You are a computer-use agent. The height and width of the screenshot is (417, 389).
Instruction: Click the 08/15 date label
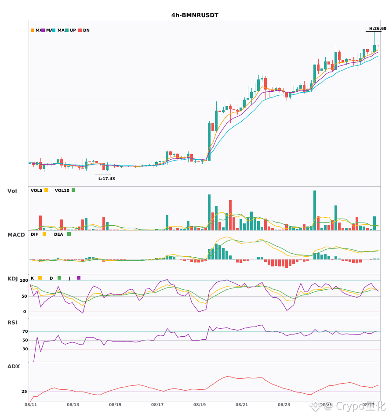115,405
